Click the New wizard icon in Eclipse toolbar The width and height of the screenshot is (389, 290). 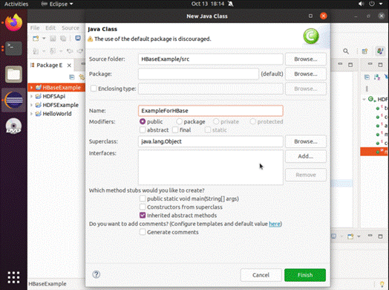(36, 39)
